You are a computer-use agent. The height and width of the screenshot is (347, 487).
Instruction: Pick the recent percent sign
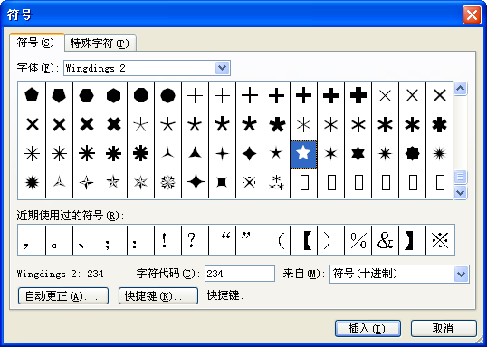click(358, 240)
